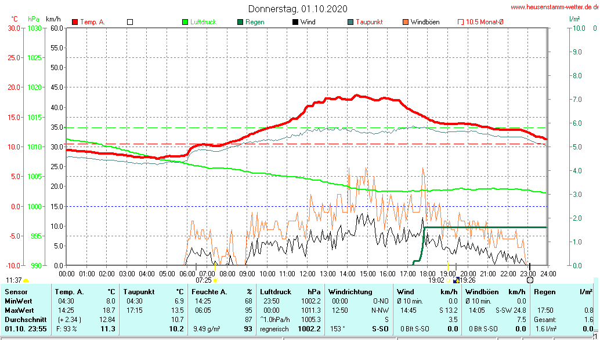This screenshot has width=600, height=340.
Task: Select the Luftdruck column header
Action: (276, 291)
